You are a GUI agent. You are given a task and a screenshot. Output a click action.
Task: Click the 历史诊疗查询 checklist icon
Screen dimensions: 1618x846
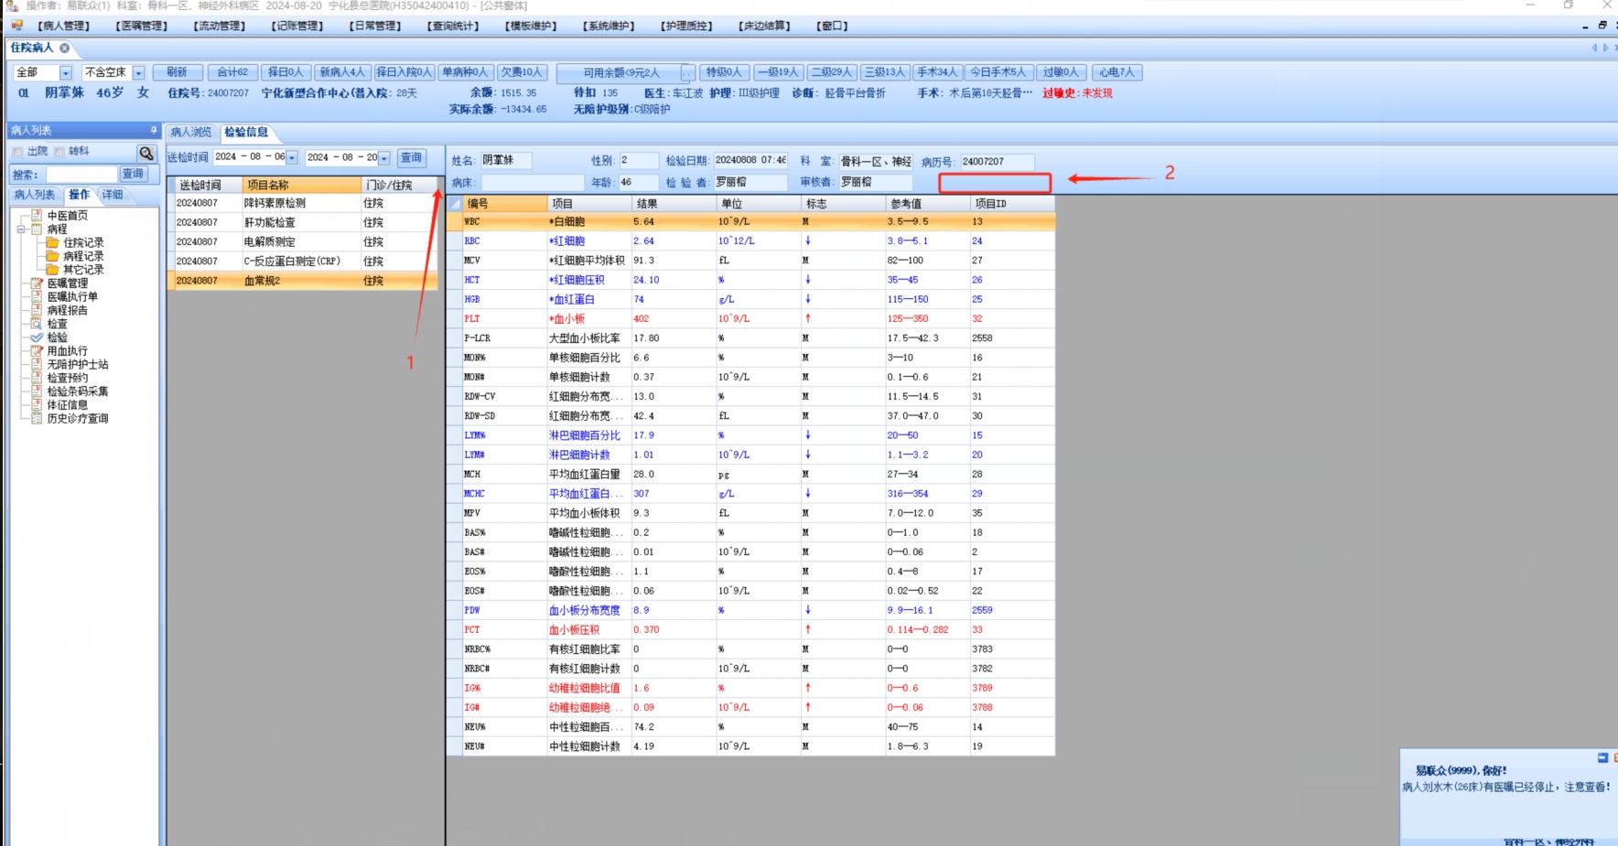37,419
